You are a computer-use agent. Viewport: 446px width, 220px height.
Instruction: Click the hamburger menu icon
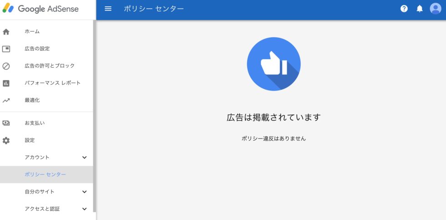108,9
